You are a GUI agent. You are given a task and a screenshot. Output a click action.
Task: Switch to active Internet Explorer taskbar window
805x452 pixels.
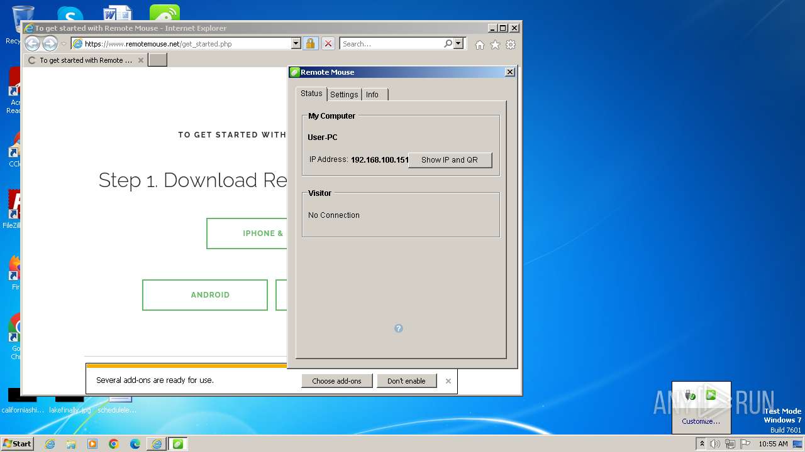click(157, 444)
